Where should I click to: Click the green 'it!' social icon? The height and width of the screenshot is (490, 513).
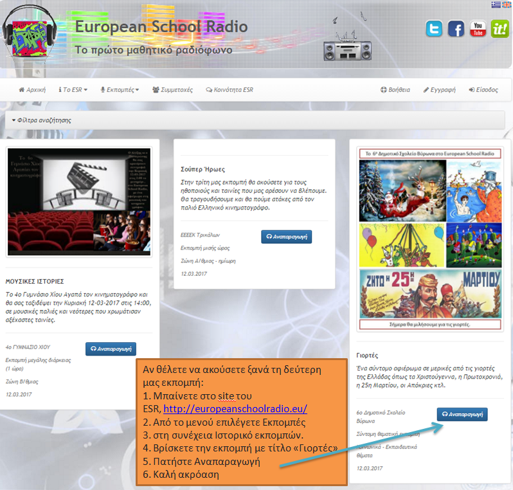(500, 29)
